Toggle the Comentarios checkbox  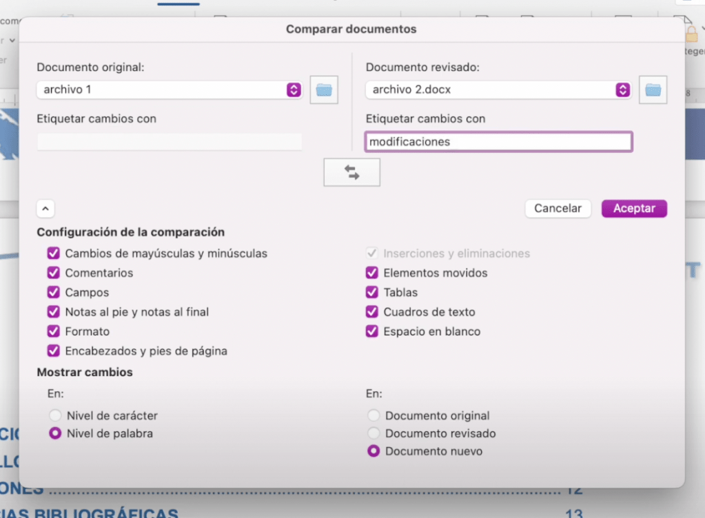click(54, 273)
